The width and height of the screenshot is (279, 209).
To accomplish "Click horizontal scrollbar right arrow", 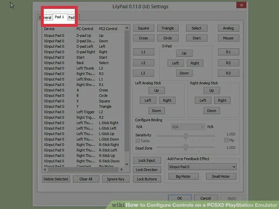I will (x=121, y=170).
